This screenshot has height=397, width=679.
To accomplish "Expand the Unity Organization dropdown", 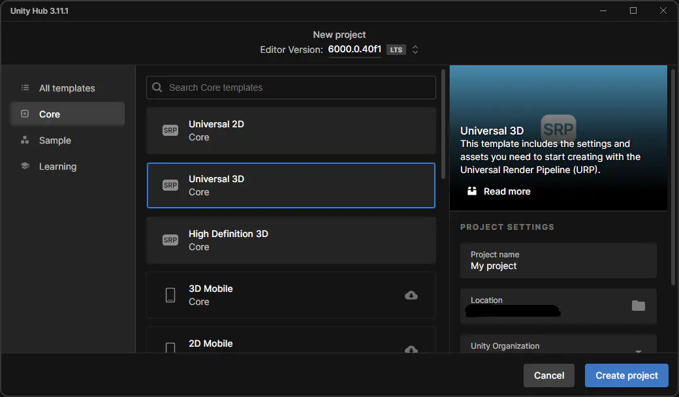I will 638,349.
